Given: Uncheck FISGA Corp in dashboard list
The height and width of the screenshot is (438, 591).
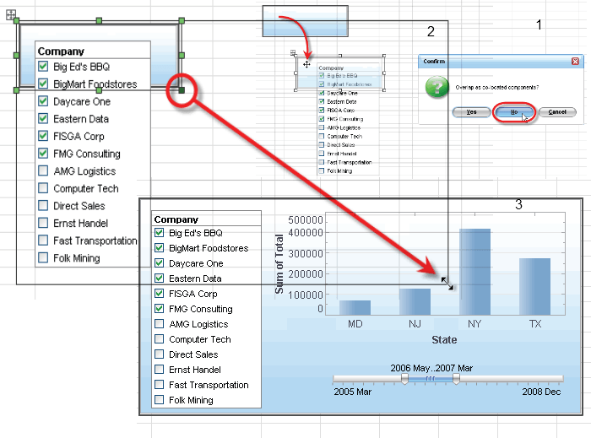Looking at the screenshot, I should click(x=159, y=294).
